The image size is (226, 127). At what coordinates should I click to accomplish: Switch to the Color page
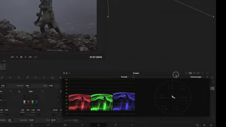pyautogui.click(x=99, y=125)
